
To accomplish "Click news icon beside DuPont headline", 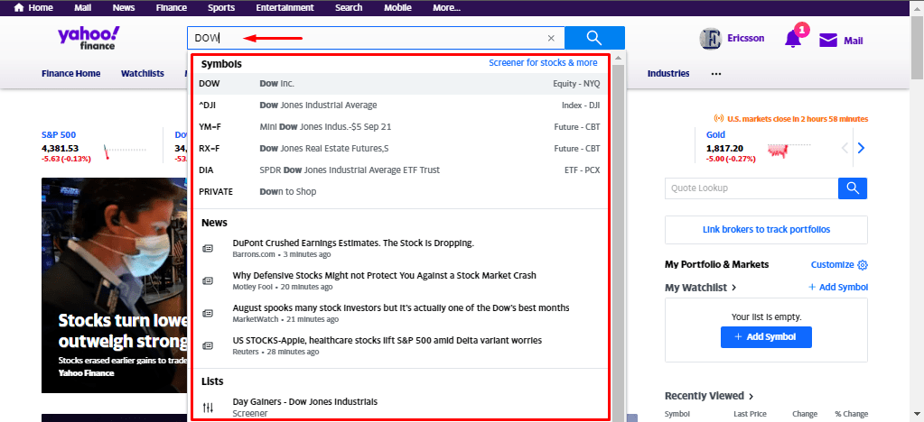I will (208, 248).
